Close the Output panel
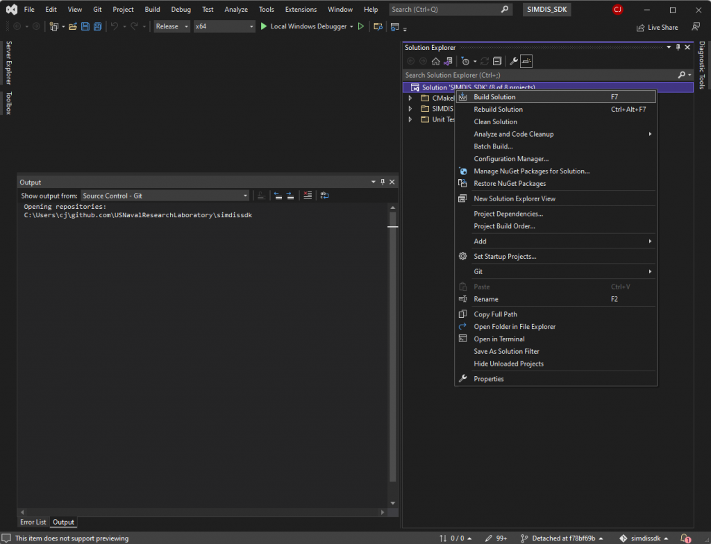The image size is (711, 544). (392, 182)
